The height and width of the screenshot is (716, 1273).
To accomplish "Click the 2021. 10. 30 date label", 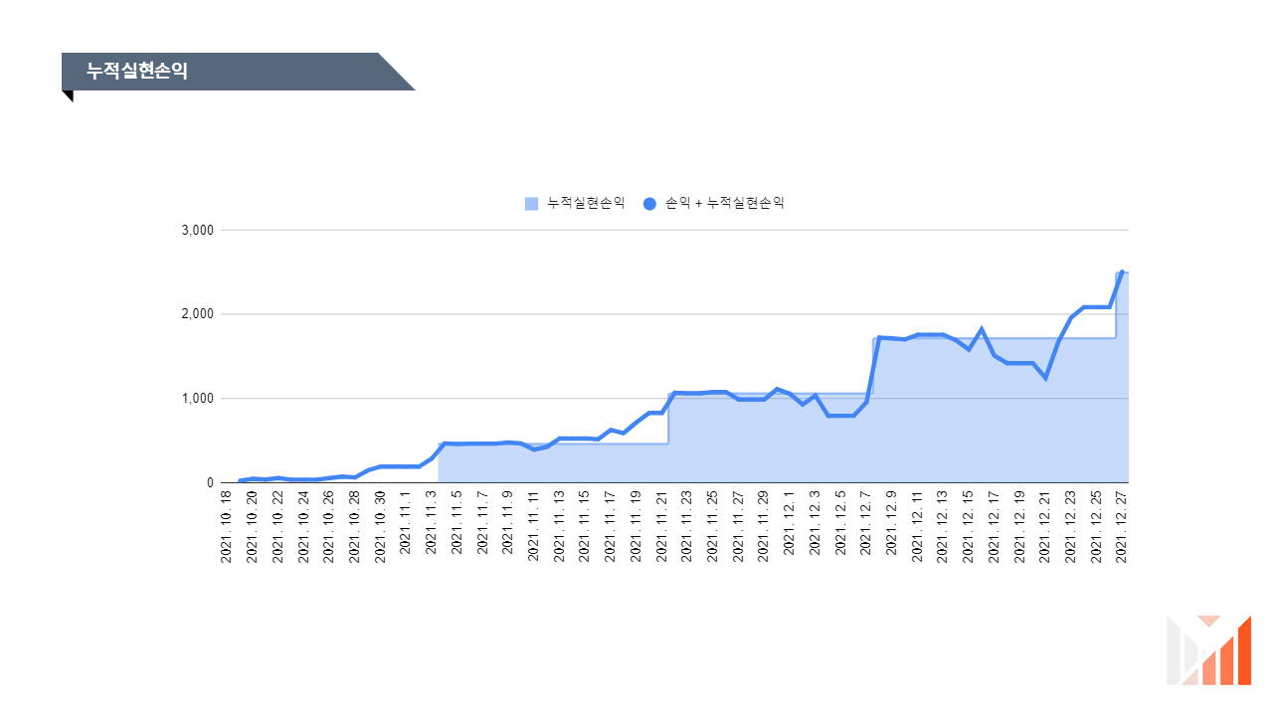I will click(x=381, y=527).
